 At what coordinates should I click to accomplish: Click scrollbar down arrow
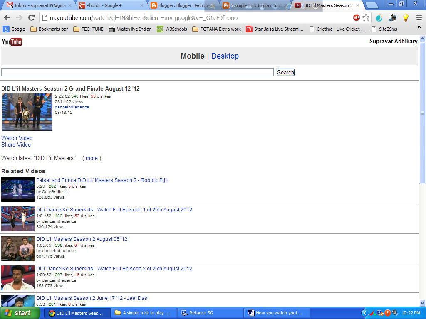pyautogui.click(x=423, y=303)
